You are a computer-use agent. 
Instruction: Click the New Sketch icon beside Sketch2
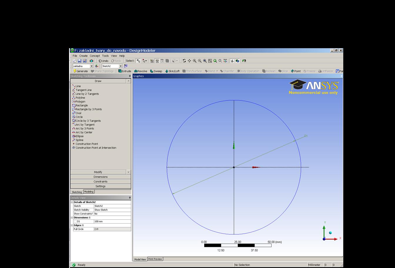[x=125, y=66]
